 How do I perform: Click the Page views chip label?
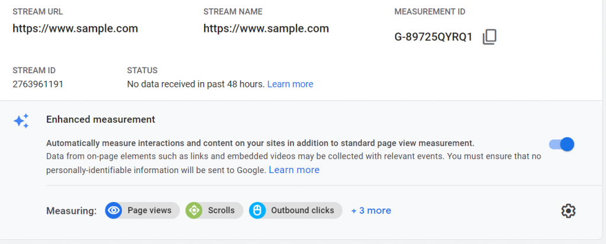(150, 210)
